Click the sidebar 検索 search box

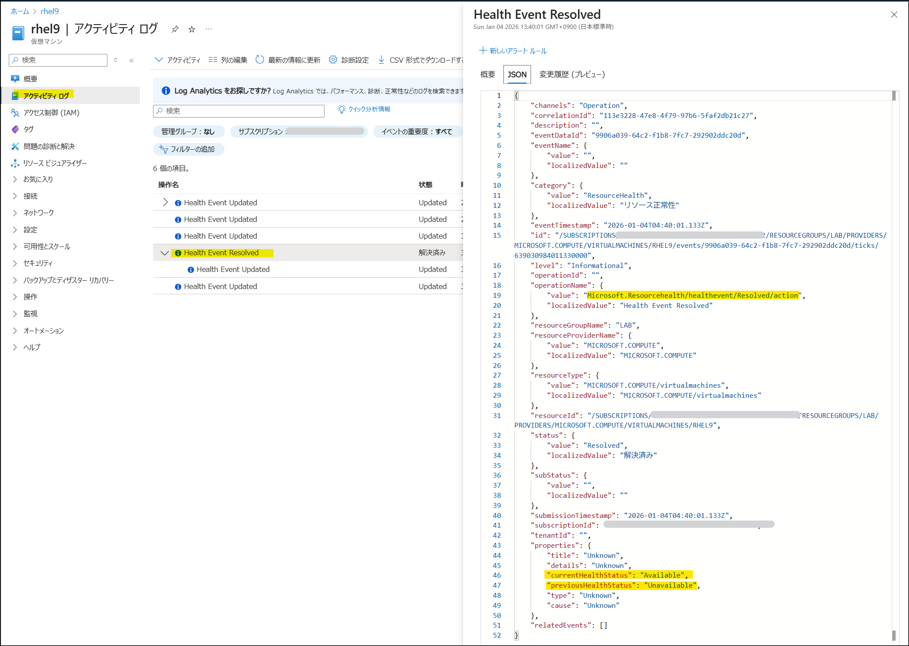pyautogui.click(x=58, y=60)
